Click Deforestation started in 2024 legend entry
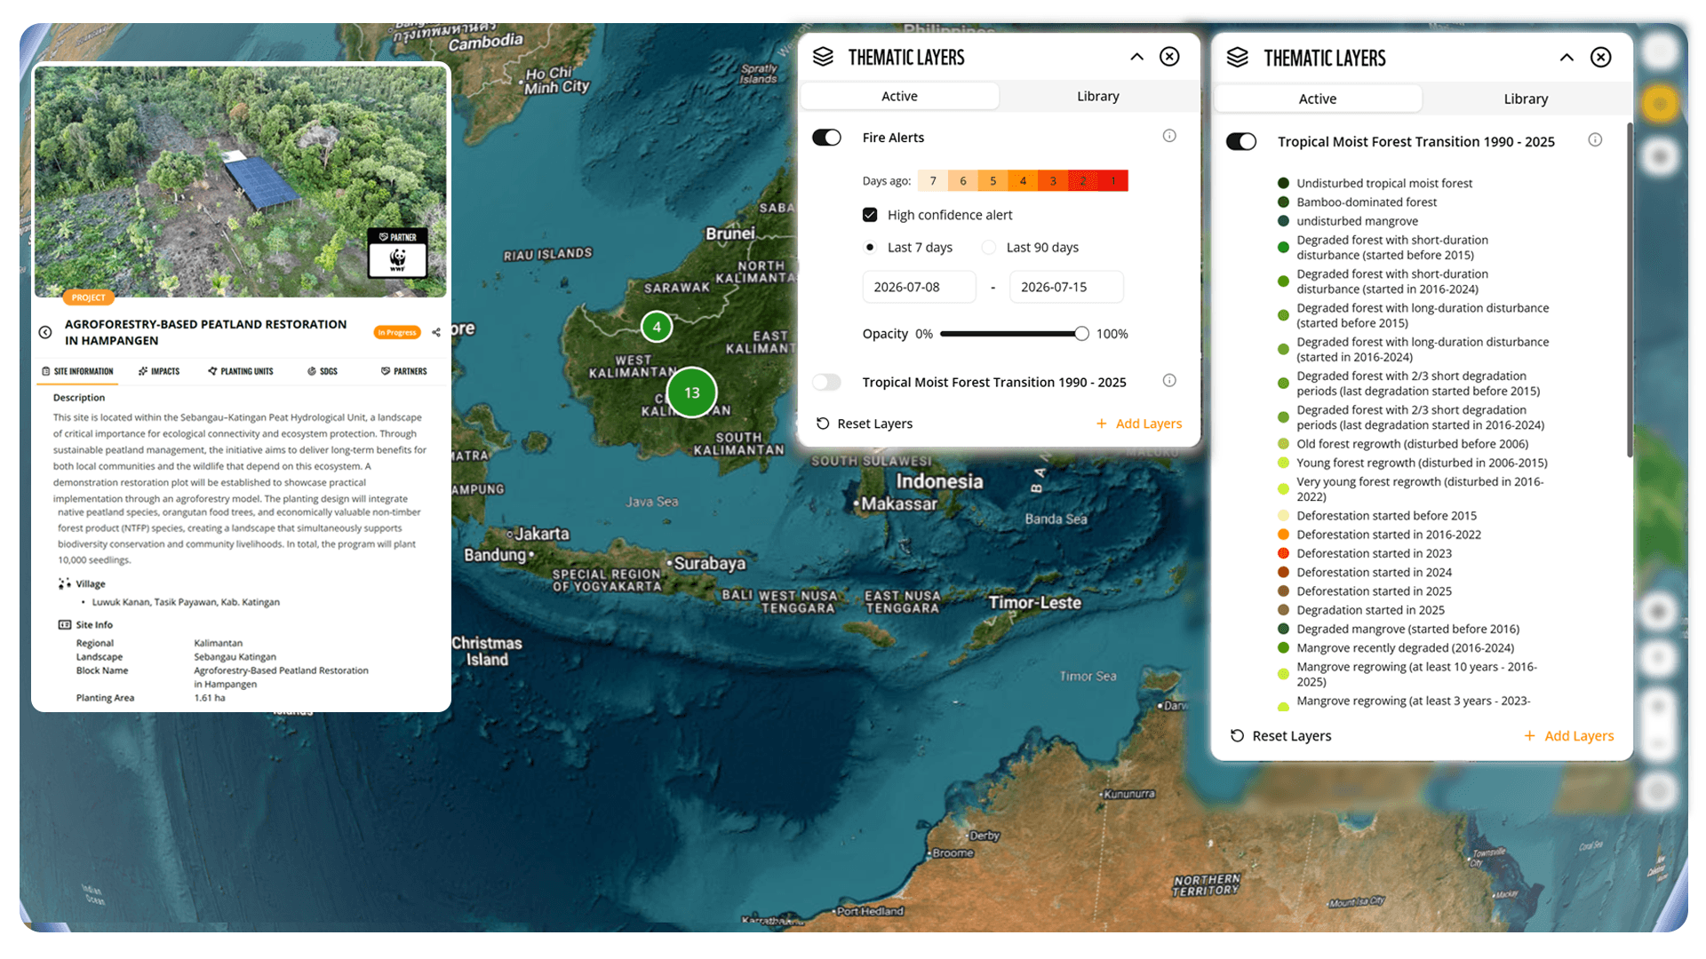 [1364, 573]
